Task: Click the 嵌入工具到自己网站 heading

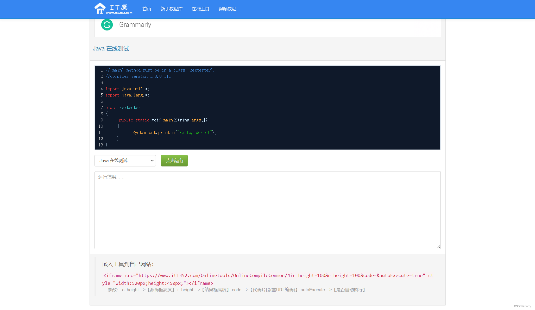Action: pos(128,264)
